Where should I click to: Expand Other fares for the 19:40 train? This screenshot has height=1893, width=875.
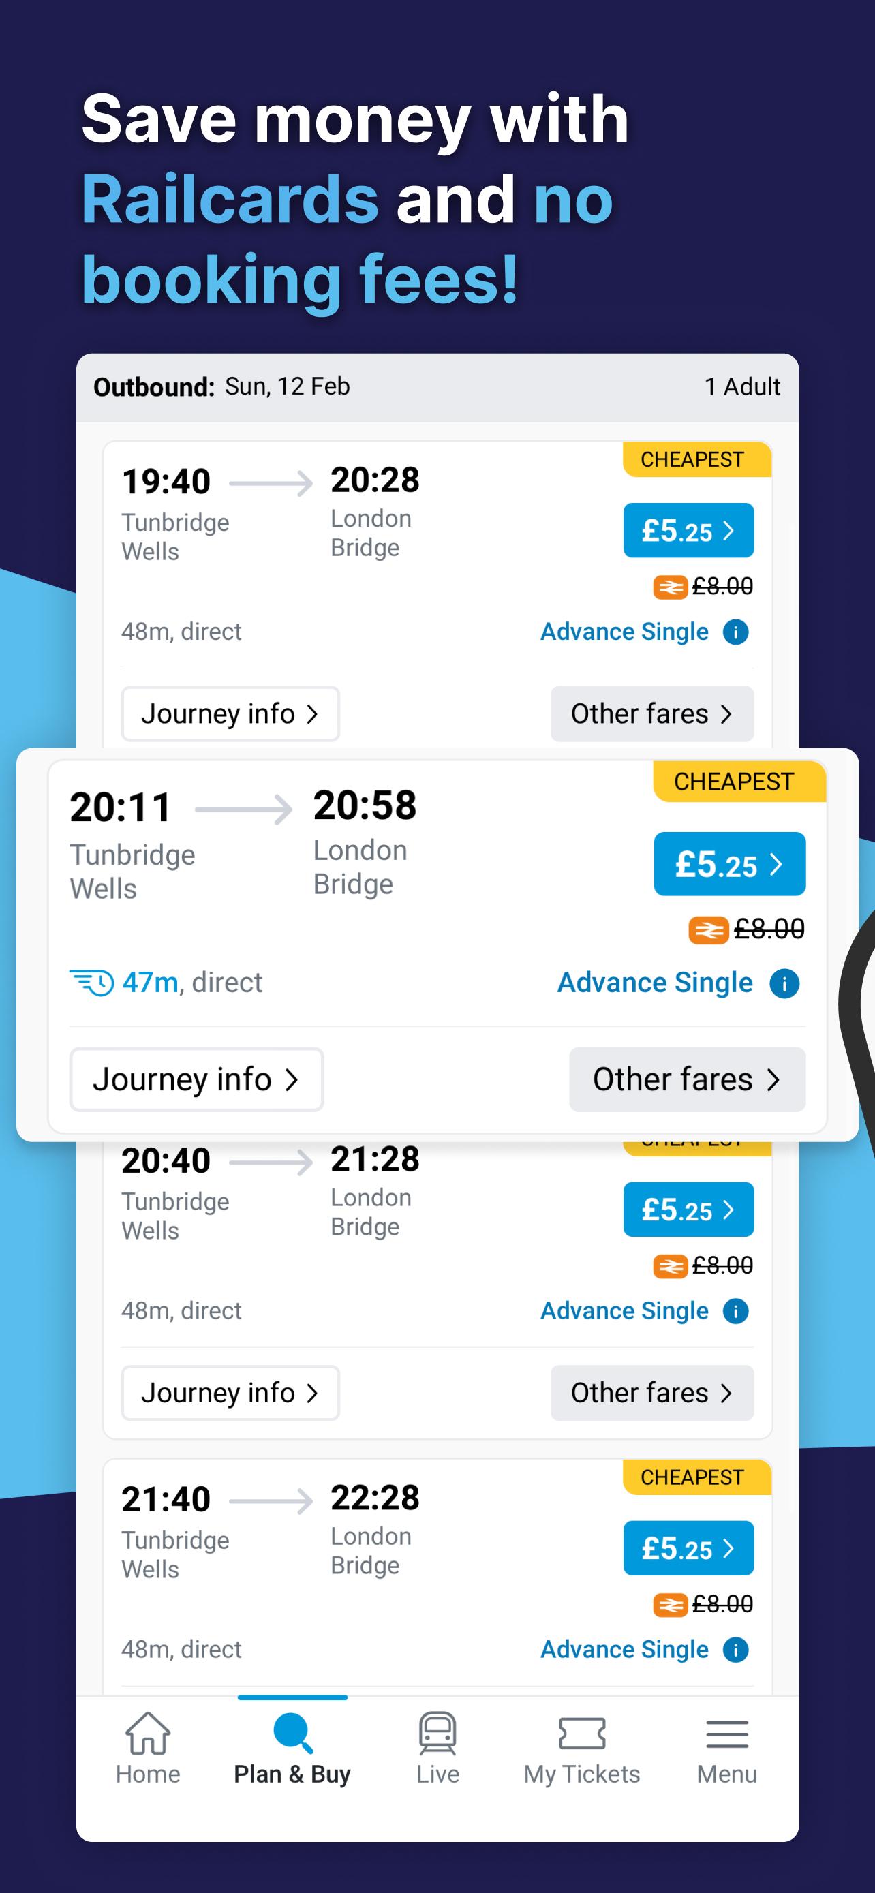651,713
